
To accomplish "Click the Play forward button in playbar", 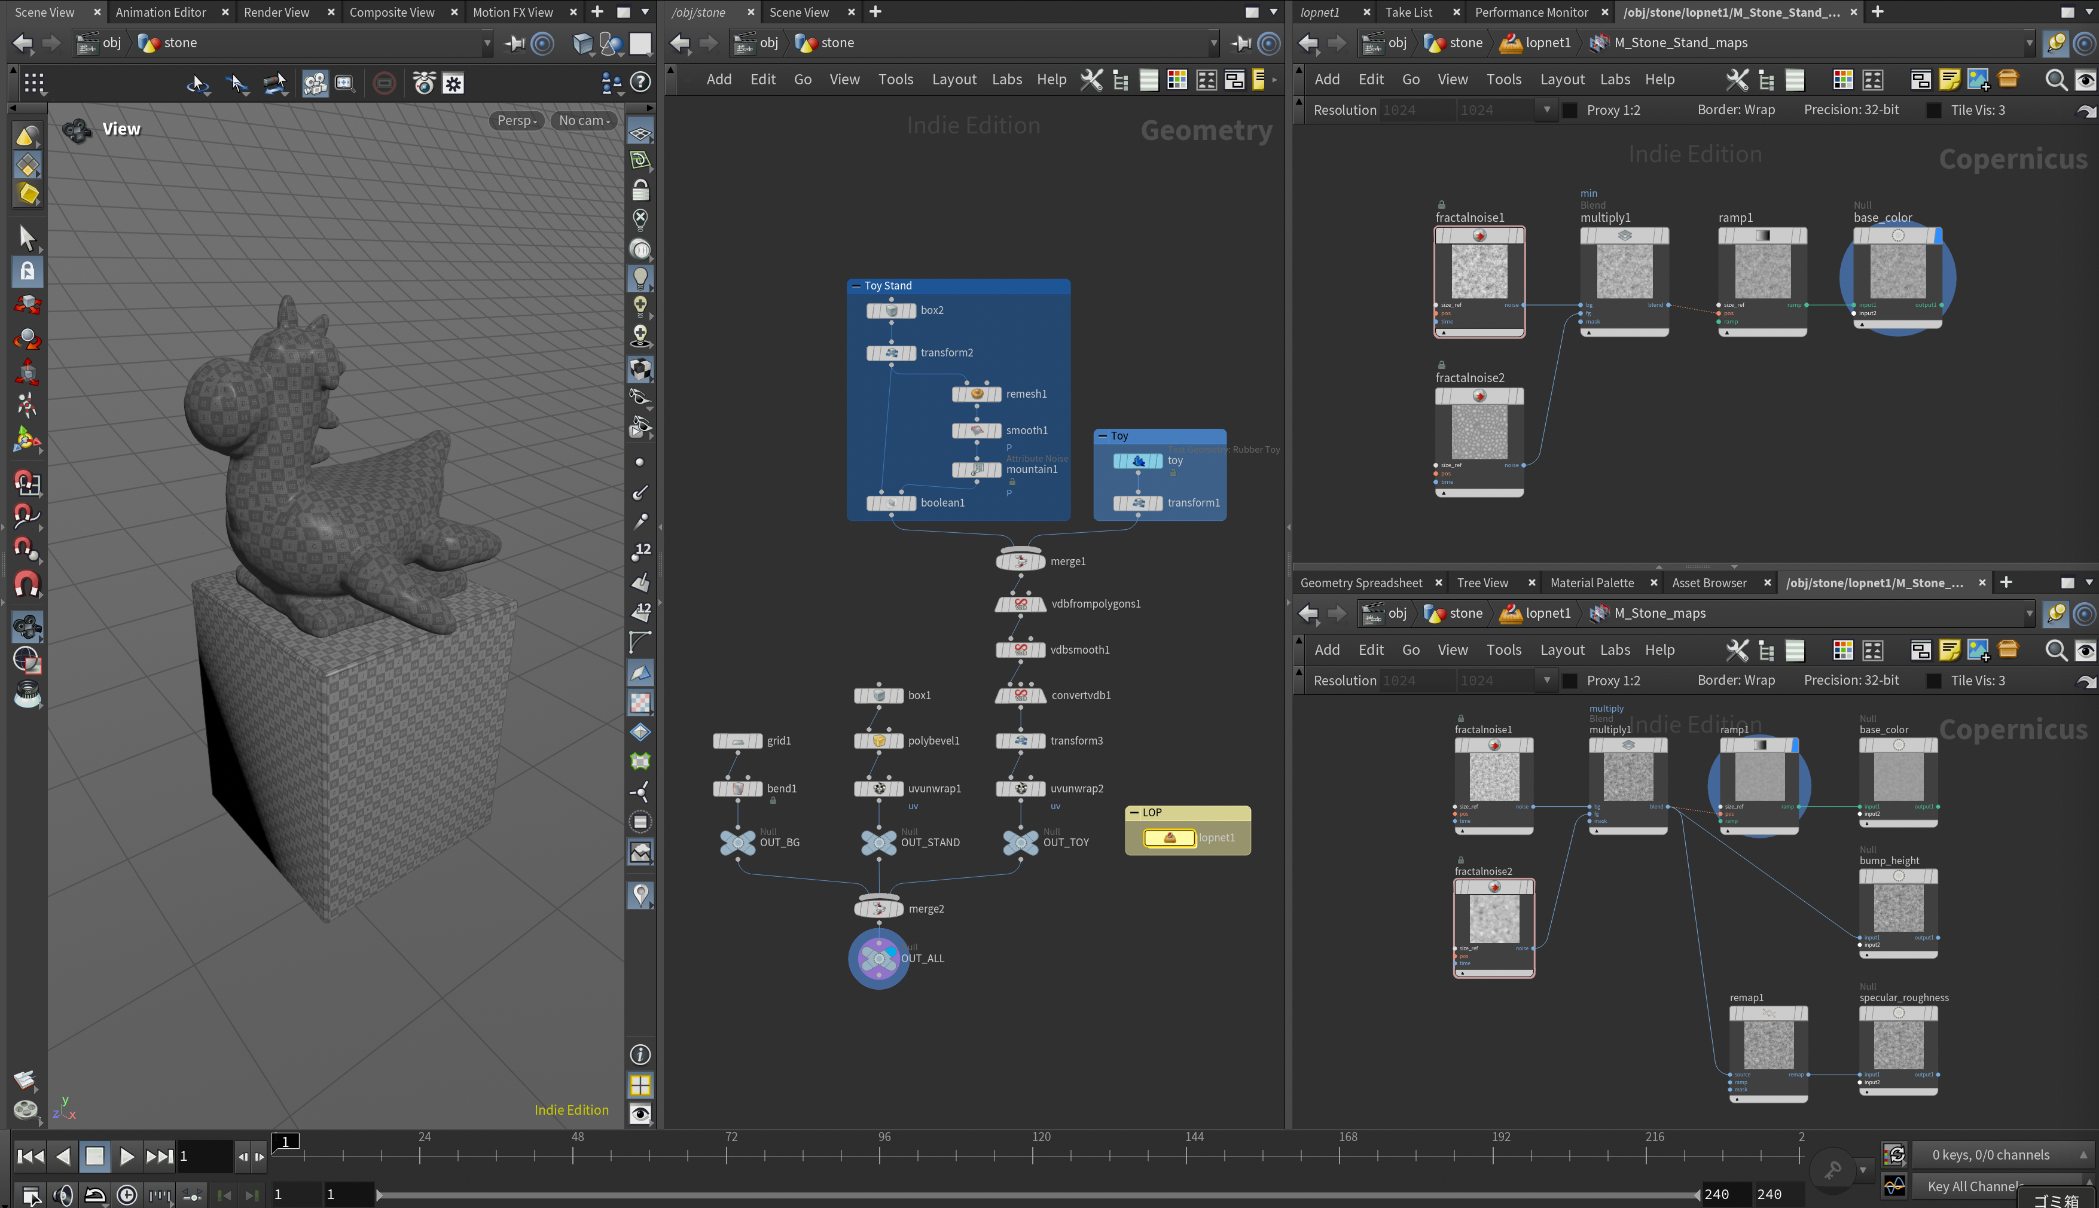I will click(x=126, y=1156).
